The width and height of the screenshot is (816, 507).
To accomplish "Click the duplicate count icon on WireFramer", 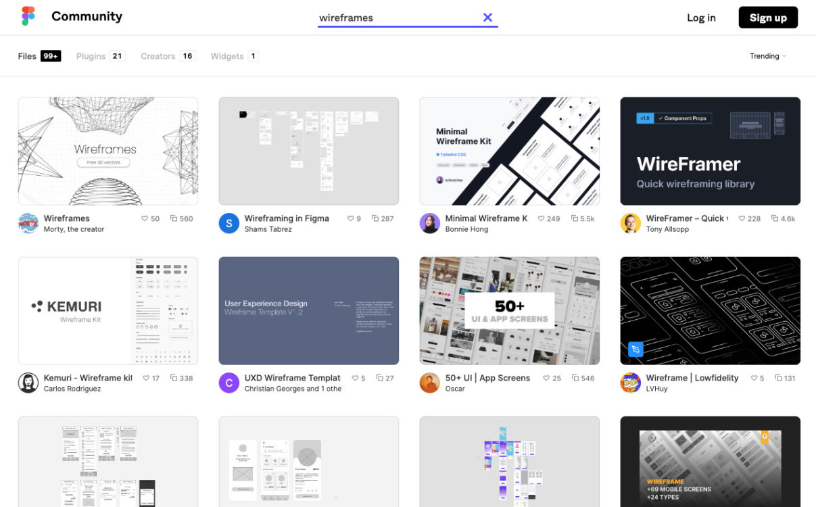I will tap(773, 218).
